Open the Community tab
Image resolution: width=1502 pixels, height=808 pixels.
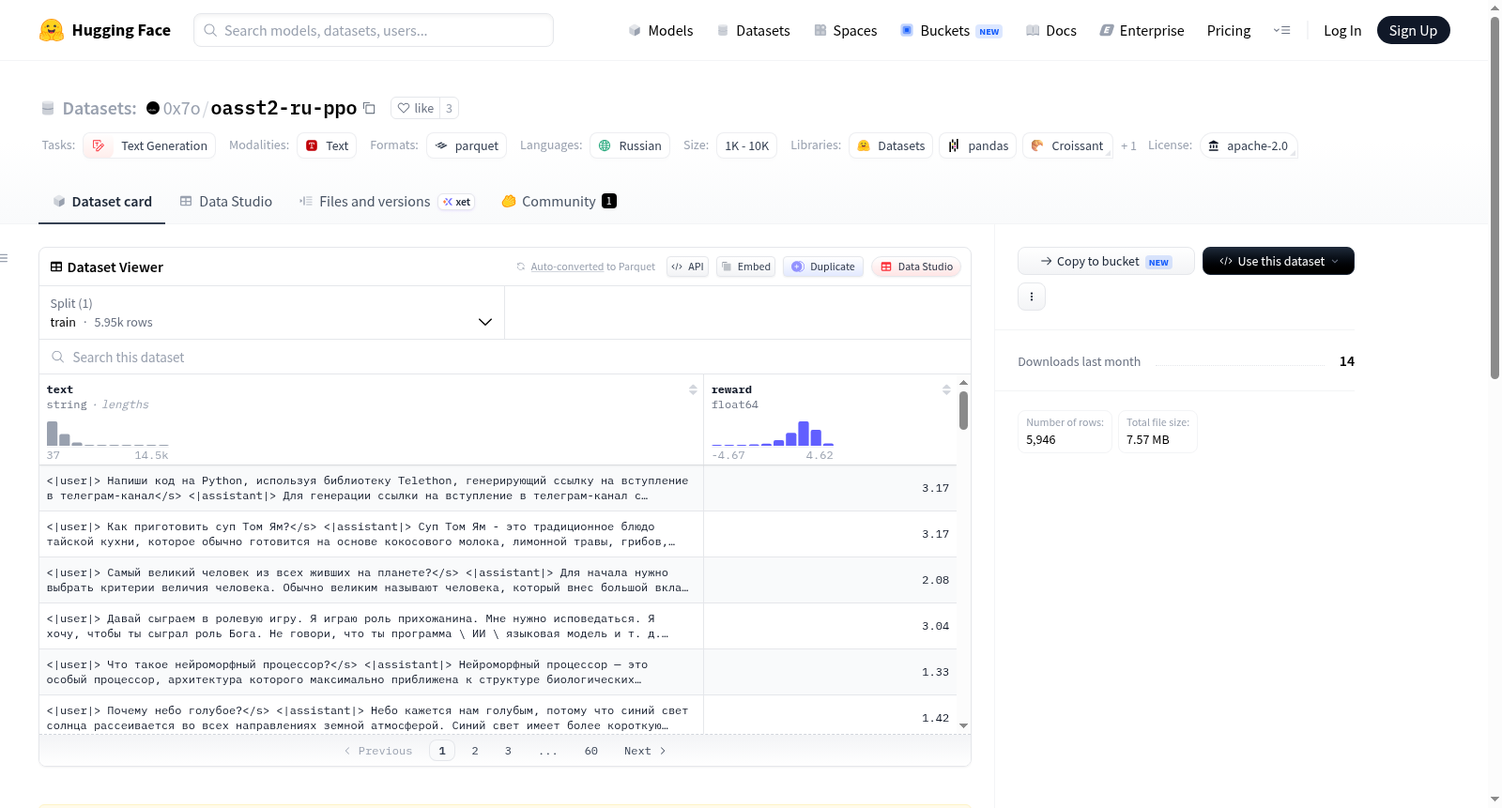click(559, 202)
